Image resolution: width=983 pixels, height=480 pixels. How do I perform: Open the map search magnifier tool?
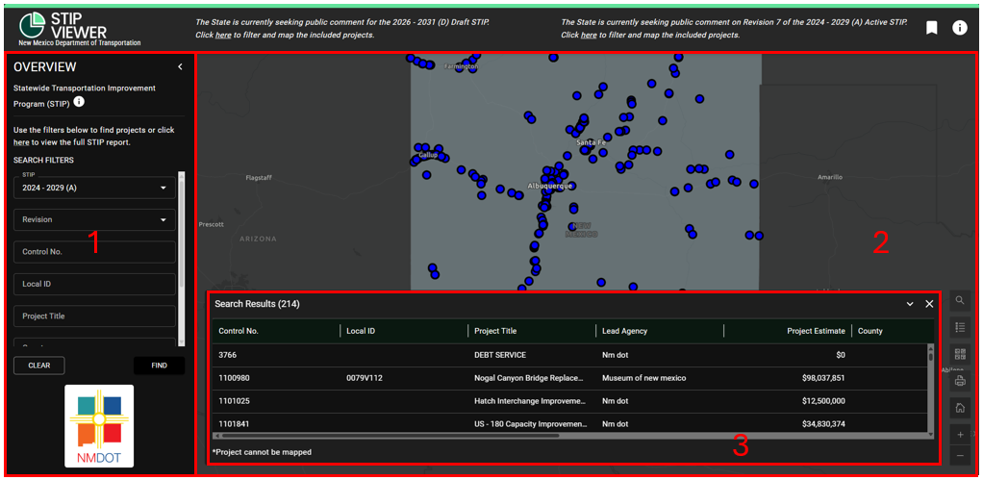click(x=960, y=301)
